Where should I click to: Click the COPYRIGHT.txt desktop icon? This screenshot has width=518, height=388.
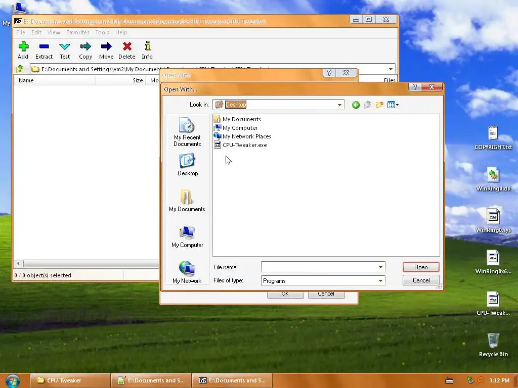click(493, 137)
